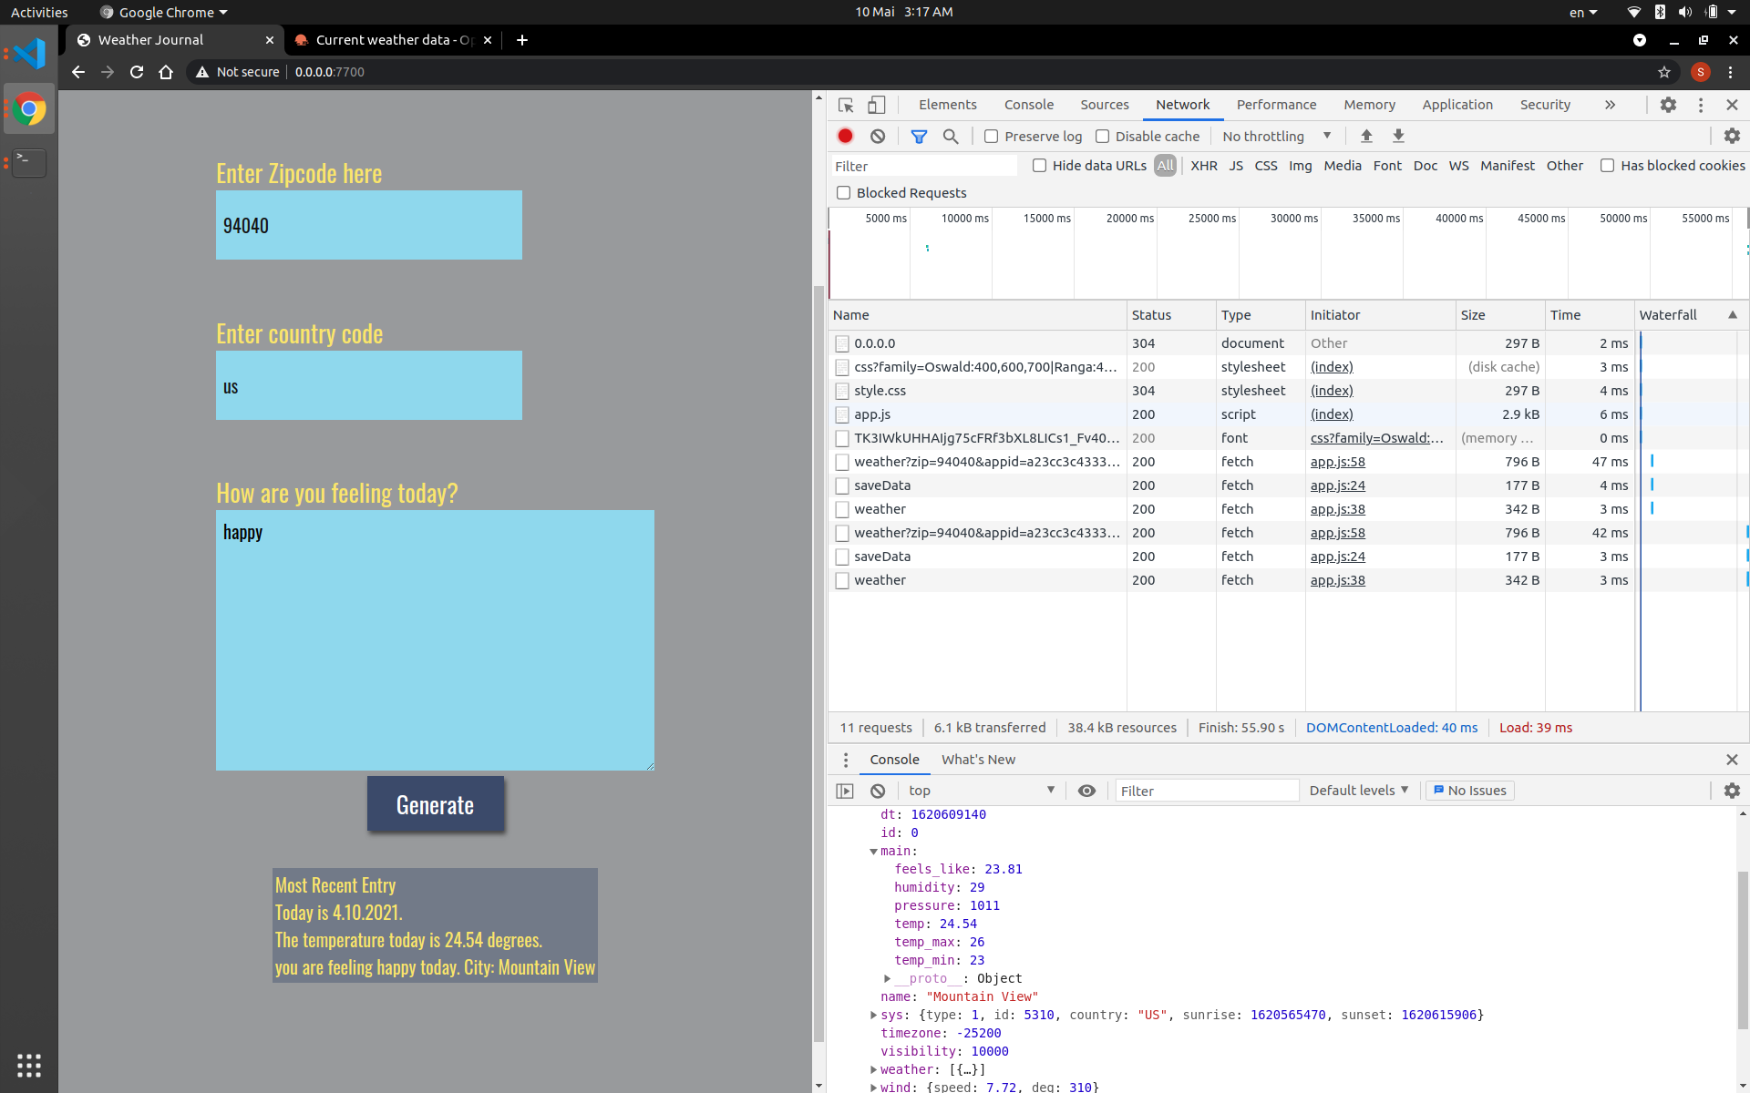The height and width of the screenshot is (1093, 1750).
Task: Toggle the Preserve log checkbox
Action: tap(990, 136)
